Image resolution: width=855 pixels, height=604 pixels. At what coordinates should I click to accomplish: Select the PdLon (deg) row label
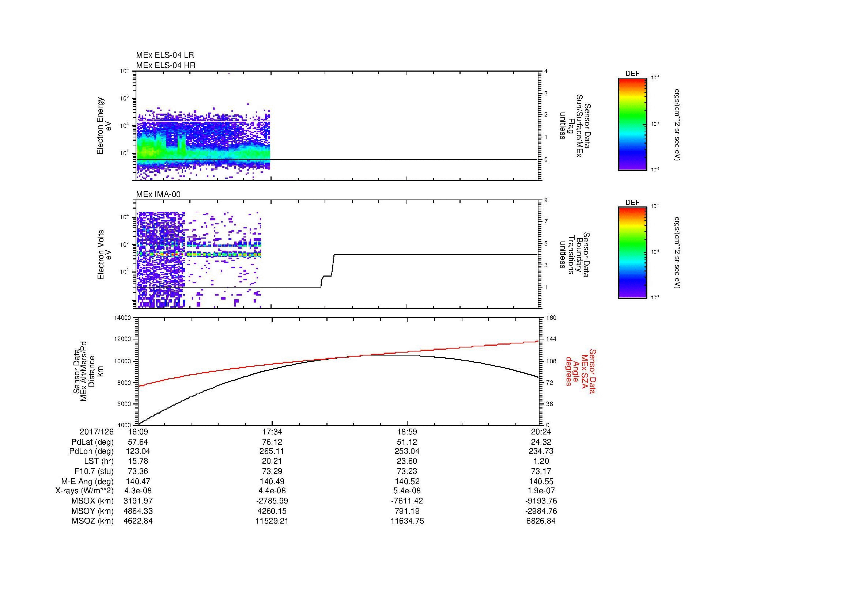(91, 451)
